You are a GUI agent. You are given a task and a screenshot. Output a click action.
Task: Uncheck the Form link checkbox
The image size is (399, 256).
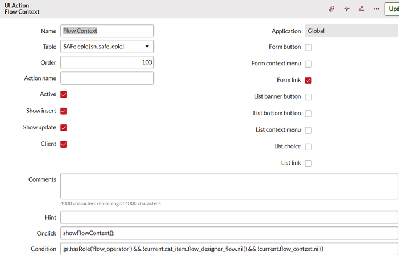pyautogui.click(x=309, y=81)
